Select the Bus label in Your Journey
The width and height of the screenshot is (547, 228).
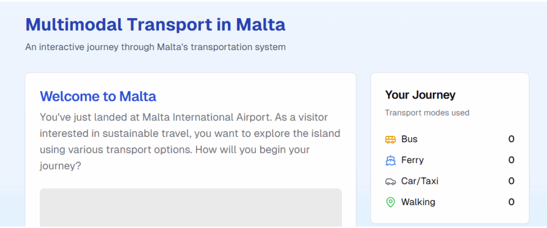(x=409, y=139)
